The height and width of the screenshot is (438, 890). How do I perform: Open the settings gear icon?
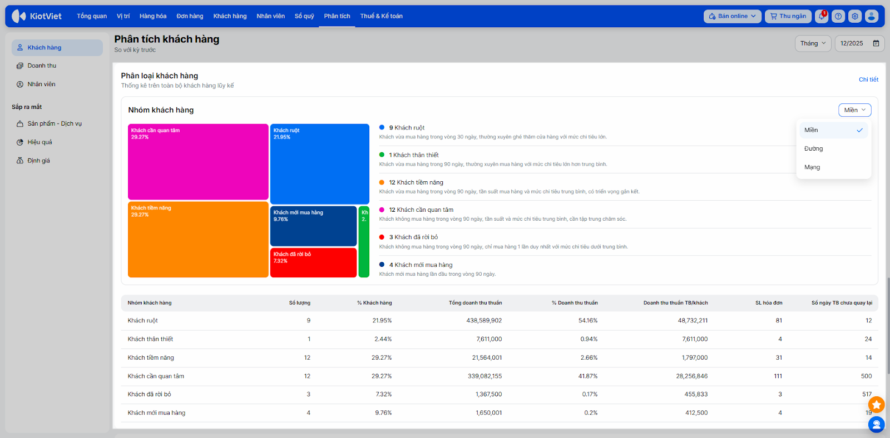click(855, 16)
